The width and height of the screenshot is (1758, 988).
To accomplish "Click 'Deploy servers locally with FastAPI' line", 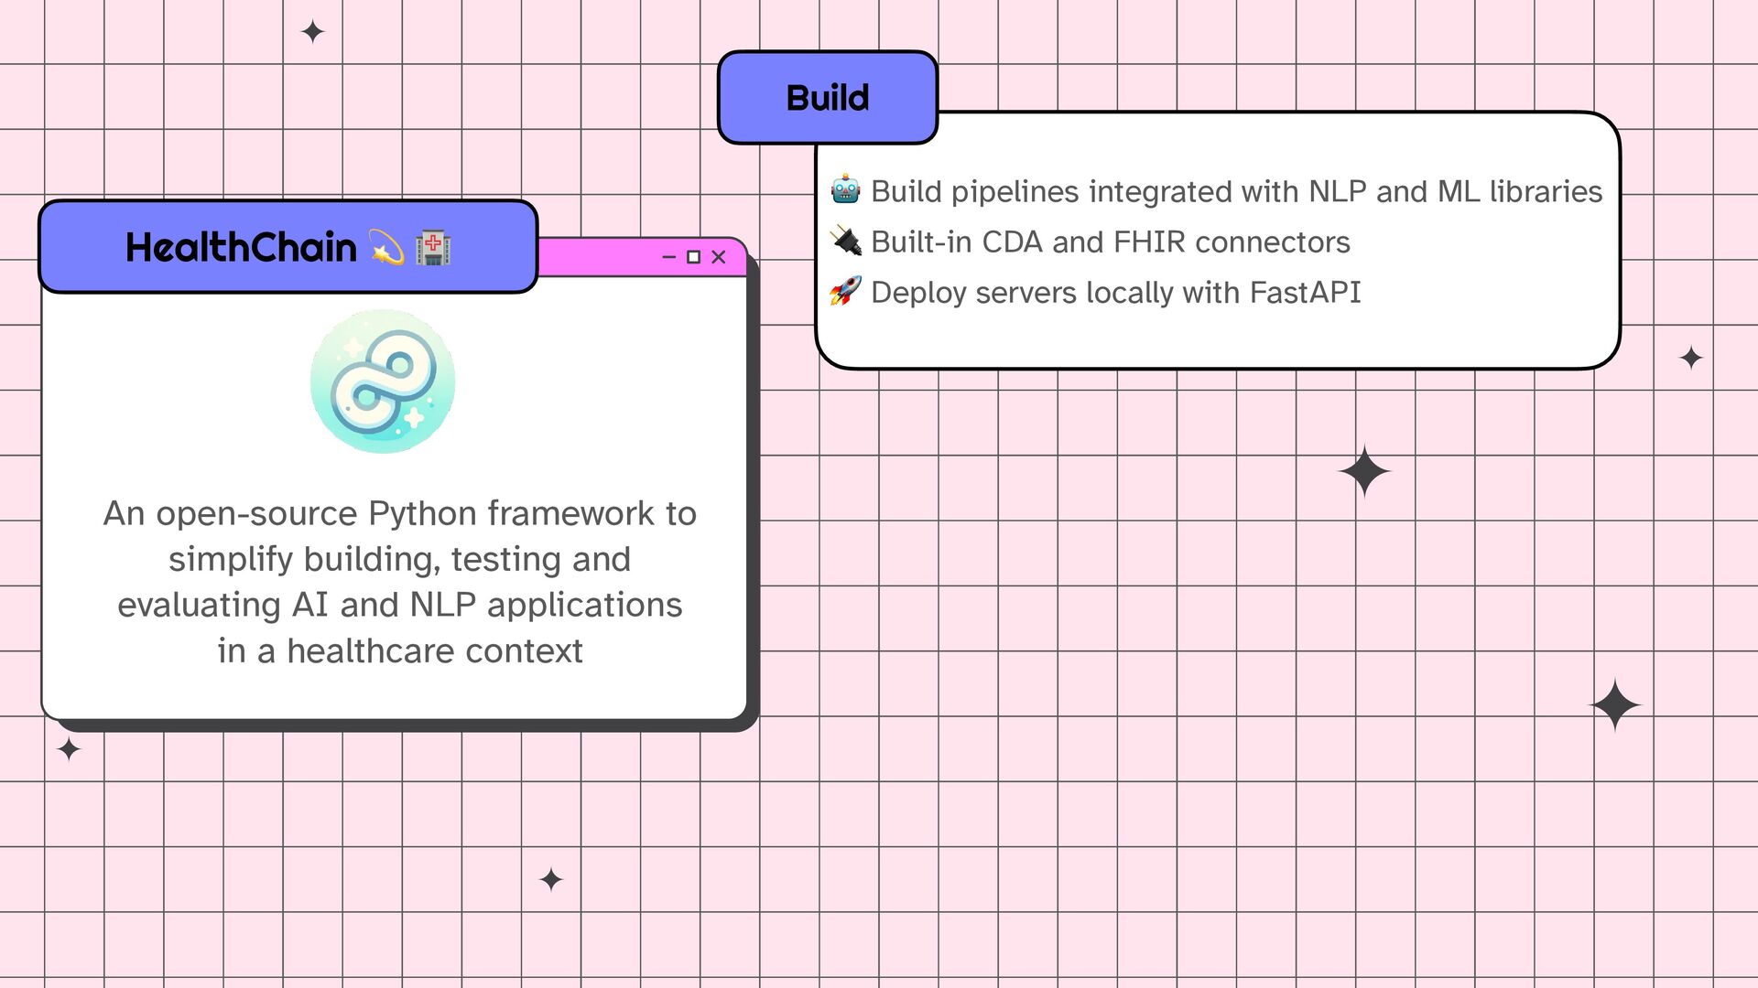I will click(x=1115, y=293).
